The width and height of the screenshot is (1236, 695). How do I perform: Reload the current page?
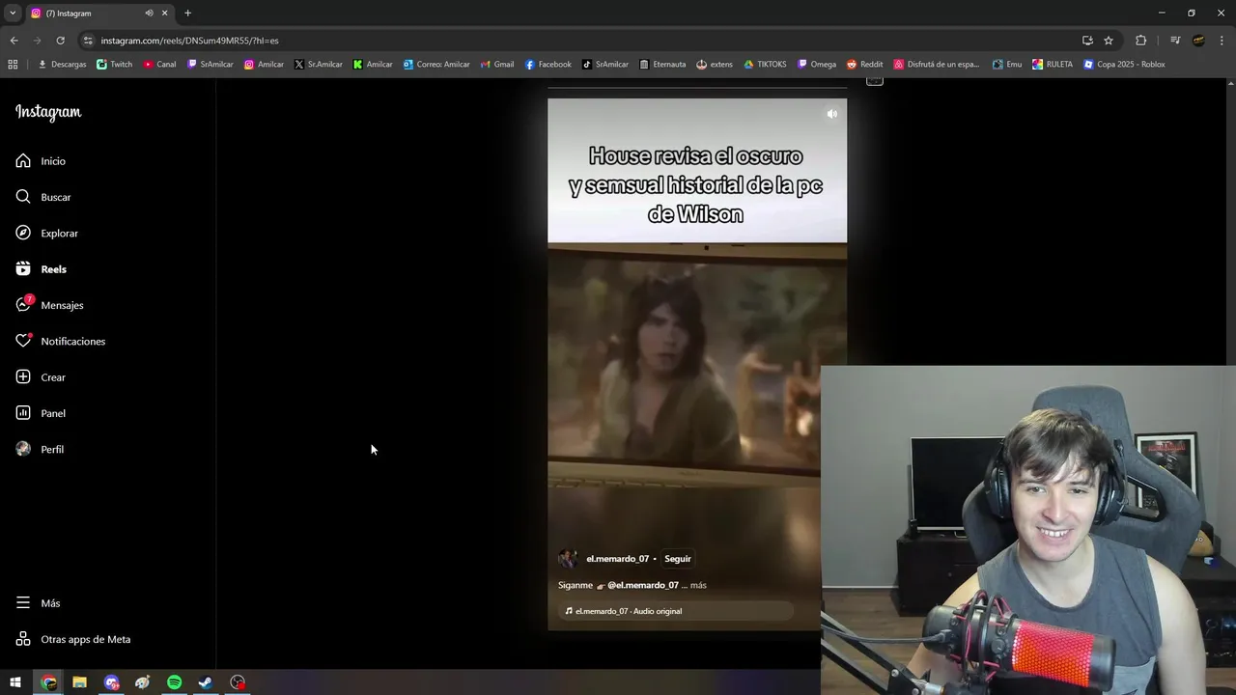(60, 41)
